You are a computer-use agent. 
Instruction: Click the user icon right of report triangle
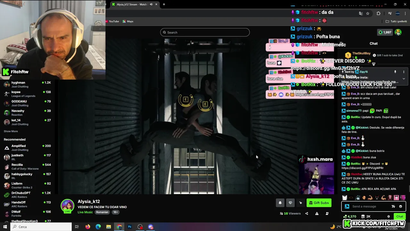(x=327, y=213)
